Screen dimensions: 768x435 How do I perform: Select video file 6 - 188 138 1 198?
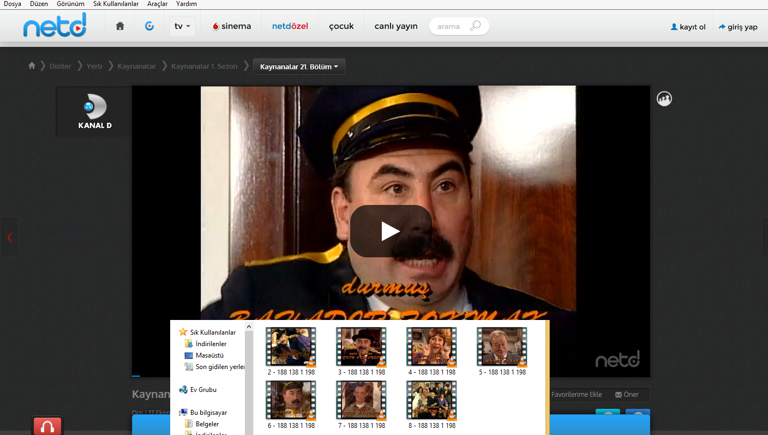coord(291,405)
